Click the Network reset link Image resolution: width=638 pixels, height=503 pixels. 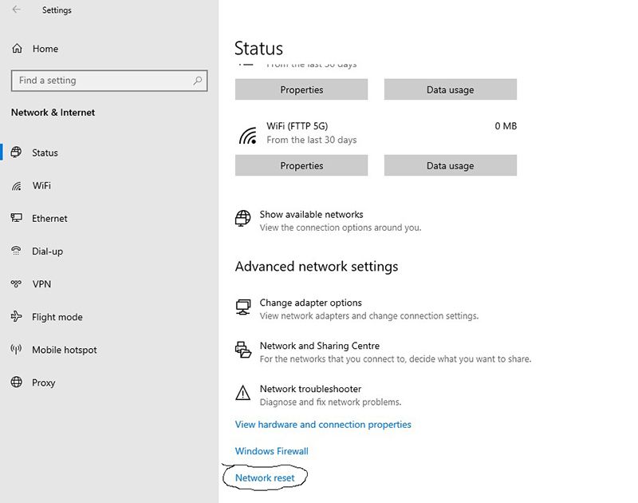[265, 477]
